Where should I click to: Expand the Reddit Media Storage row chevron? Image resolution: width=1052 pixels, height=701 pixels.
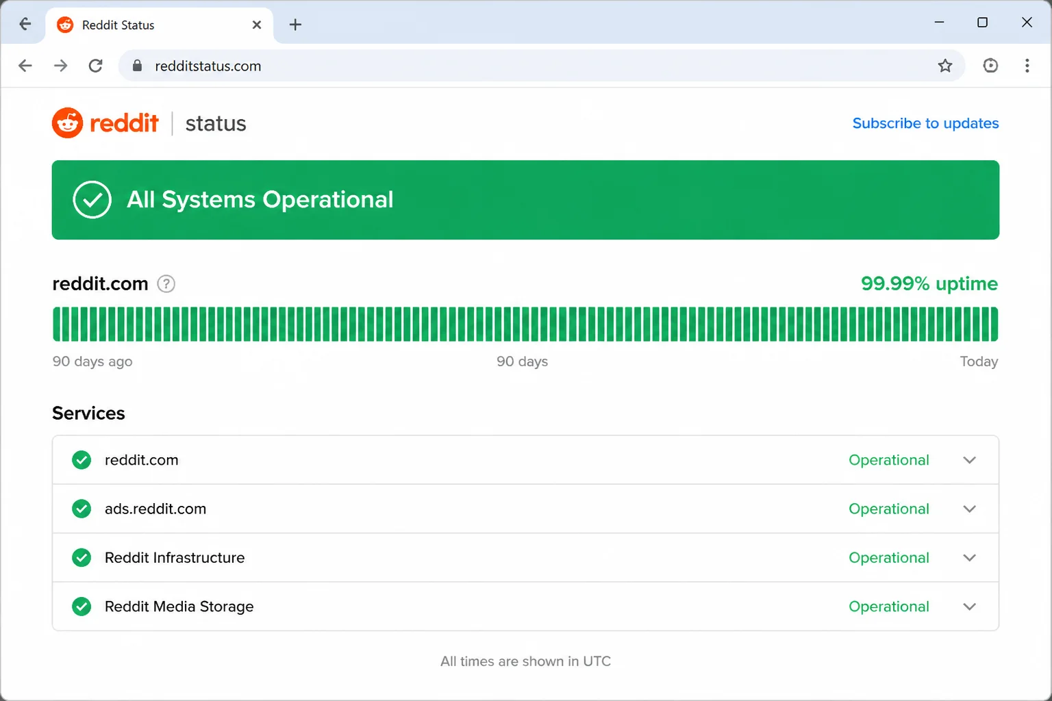click(x=969, y=607)
